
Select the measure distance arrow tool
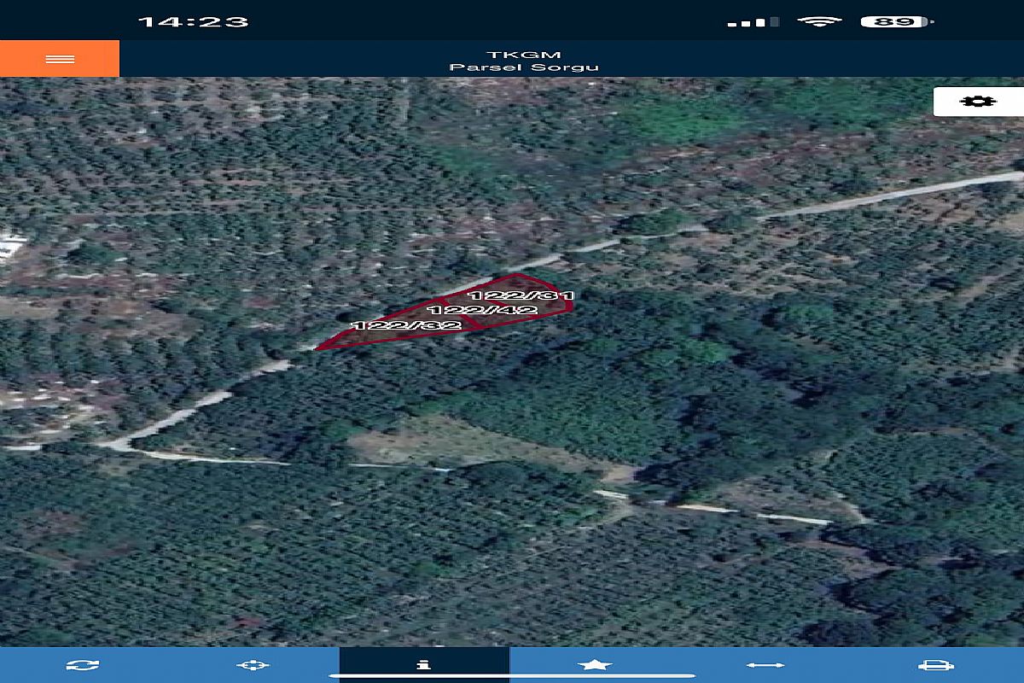point(765,665)
